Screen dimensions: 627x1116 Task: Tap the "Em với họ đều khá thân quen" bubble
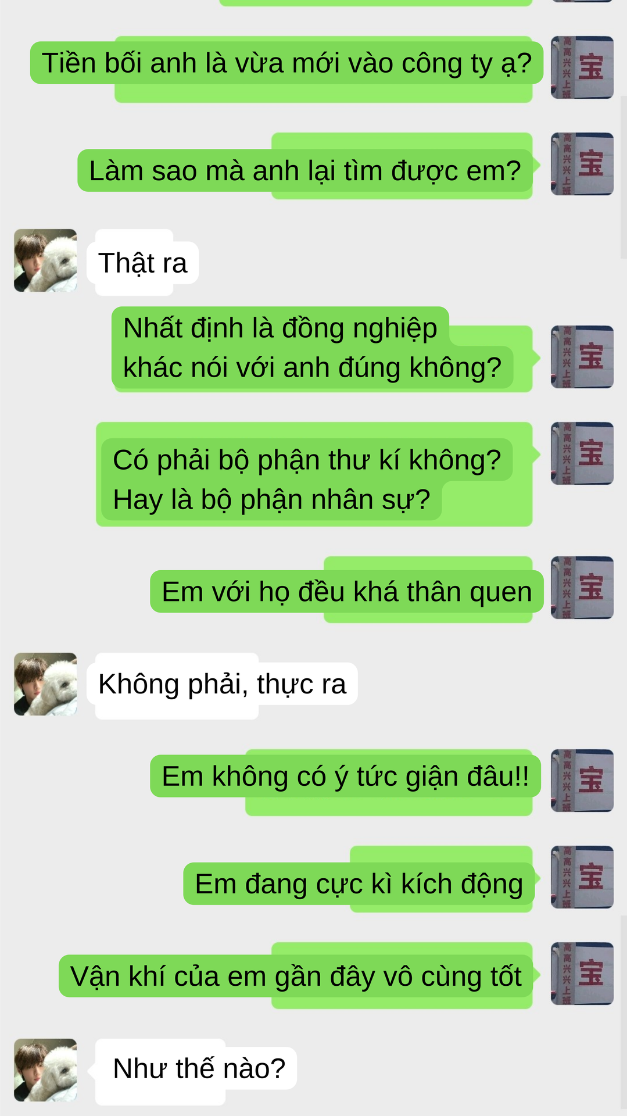click(x=347, y=591)
